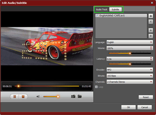This screenshot has height=115, width=156.
Task: Increase Latency with the up stepper arrow
Action: click(x=151, y=58)
